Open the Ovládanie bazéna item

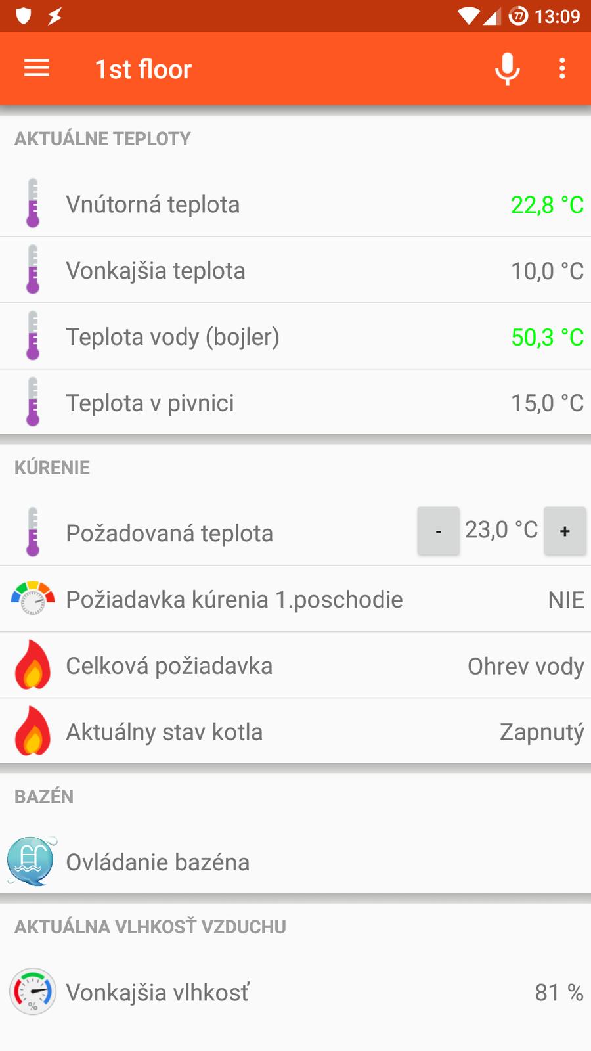click(x=158, y=862)
